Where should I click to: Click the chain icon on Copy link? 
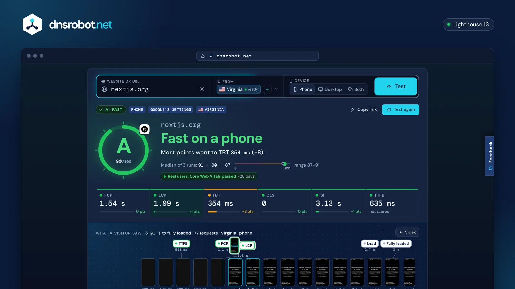click(352, 110)
